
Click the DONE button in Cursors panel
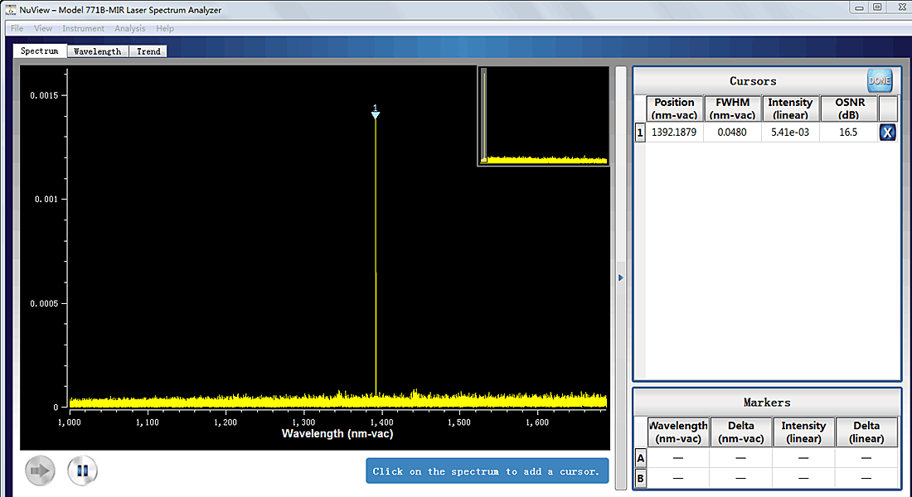point(879,80)
